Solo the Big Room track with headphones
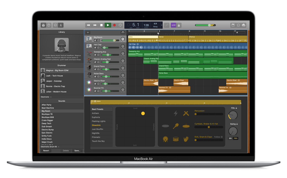 point(98,40)
